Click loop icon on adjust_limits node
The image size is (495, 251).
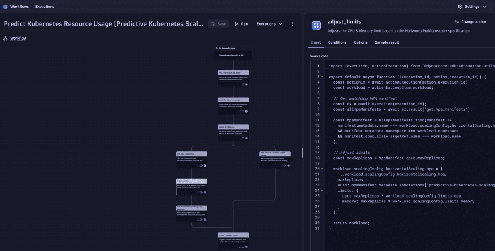coord(198,192)
